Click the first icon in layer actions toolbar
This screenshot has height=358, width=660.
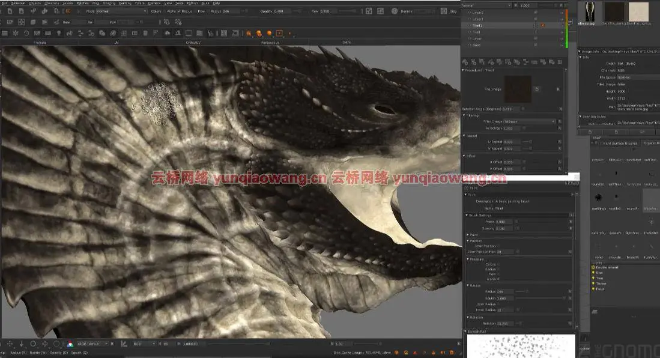[465, 62]
